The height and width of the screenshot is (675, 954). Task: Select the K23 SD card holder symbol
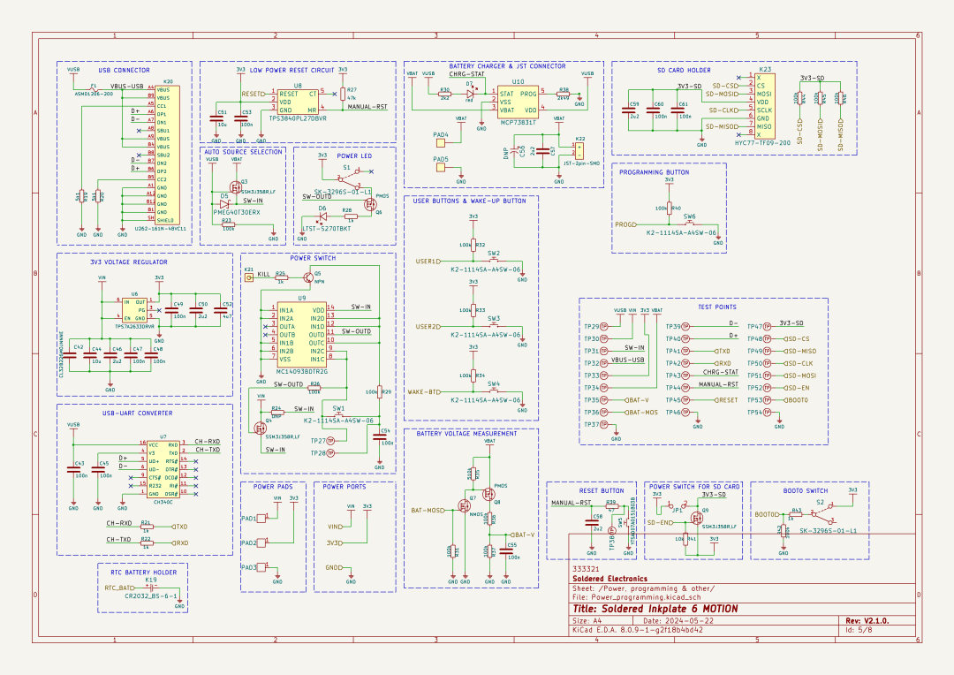tap(764, 106)
